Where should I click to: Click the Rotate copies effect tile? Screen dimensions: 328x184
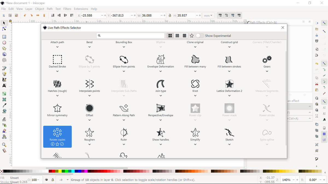57,137
